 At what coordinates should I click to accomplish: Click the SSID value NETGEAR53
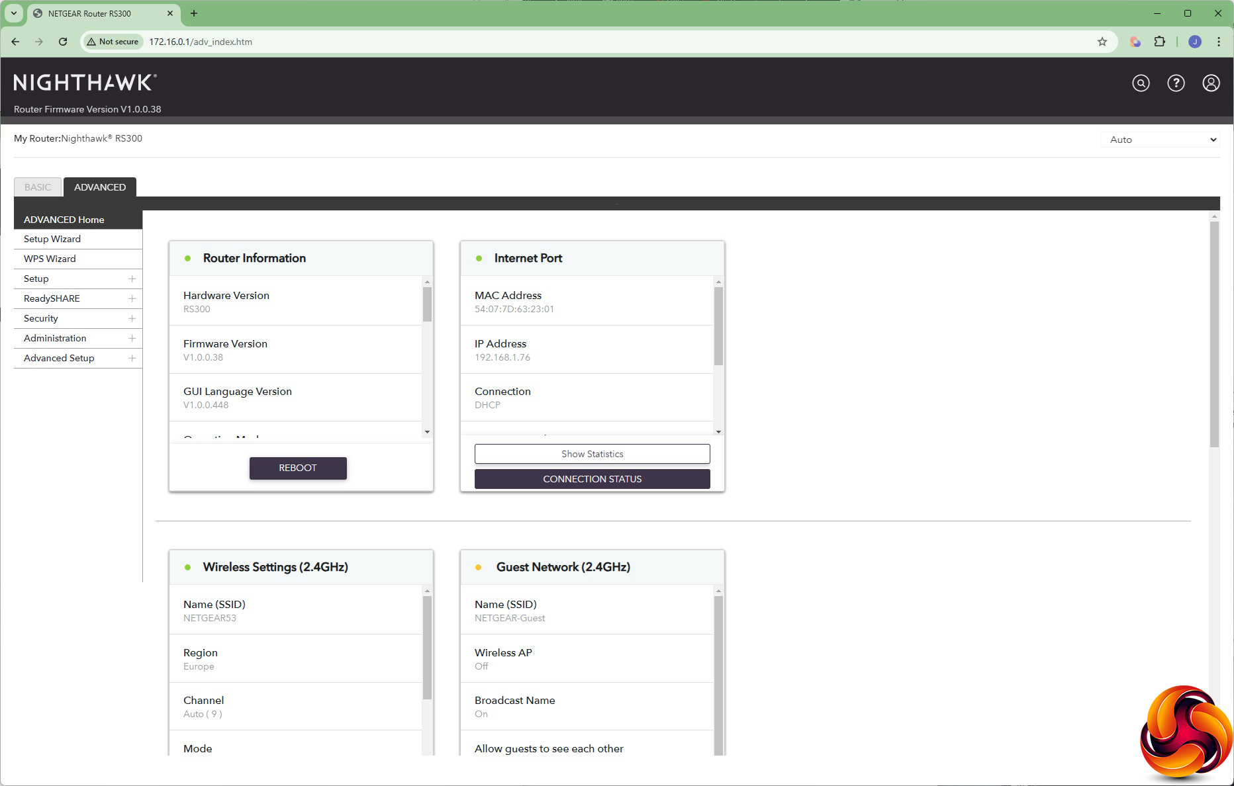[x=210, y=618]
